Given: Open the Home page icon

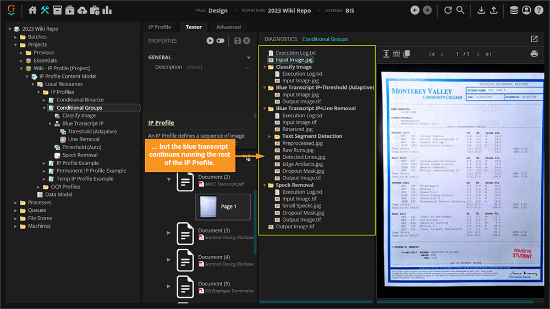Looking at the screenshot, I should click(x=32, y=10).
